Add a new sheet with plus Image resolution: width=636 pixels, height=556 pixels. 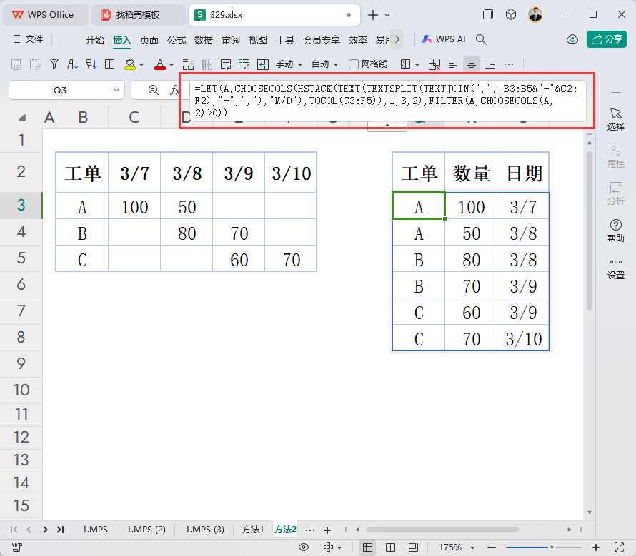[x=327, y=530]
